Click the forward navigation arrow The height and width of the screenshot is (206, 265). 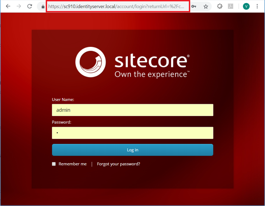(18, 6)
